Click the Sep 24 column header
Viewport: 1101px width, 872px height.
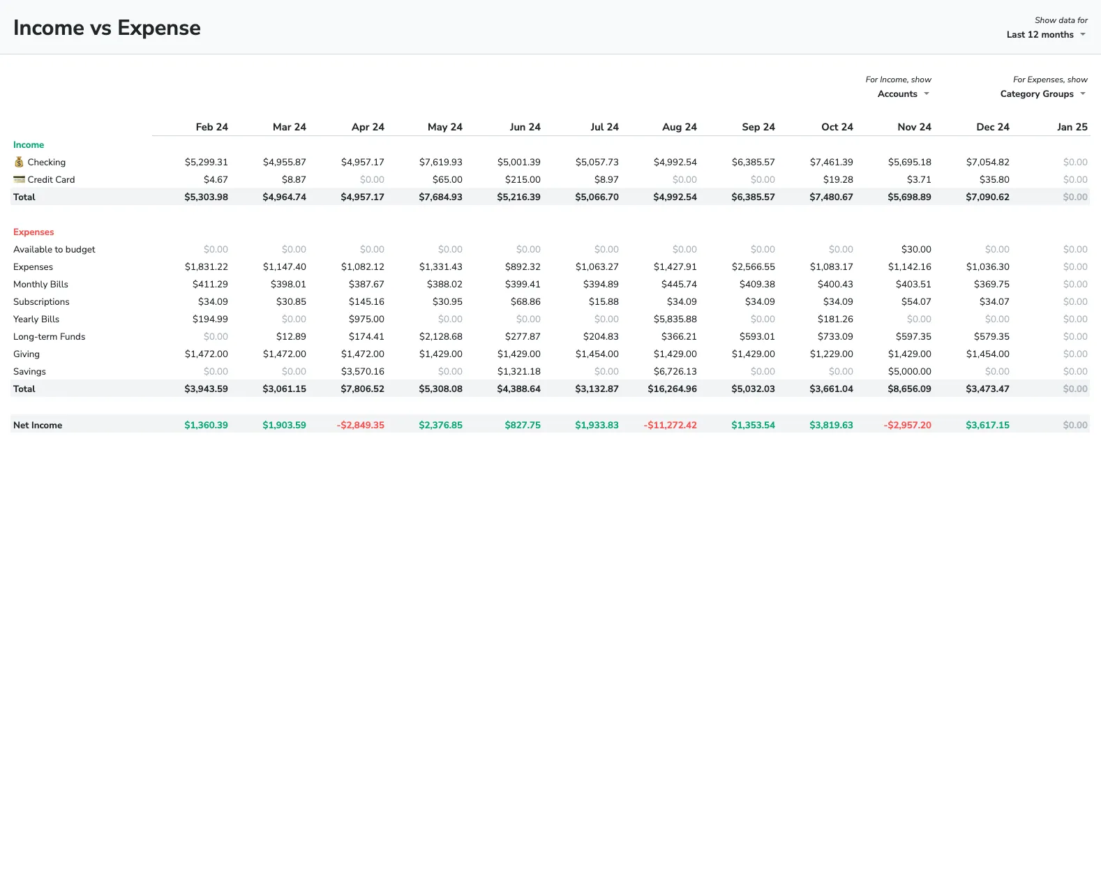758,127
